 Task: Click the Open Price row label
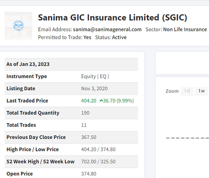click(x=20, y=173)
